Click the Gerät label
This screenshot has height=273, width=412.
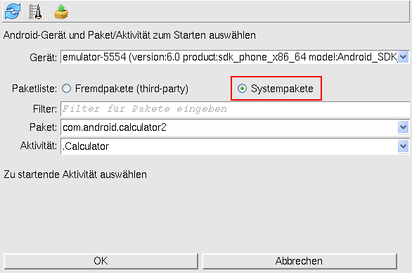click(44, 57)
